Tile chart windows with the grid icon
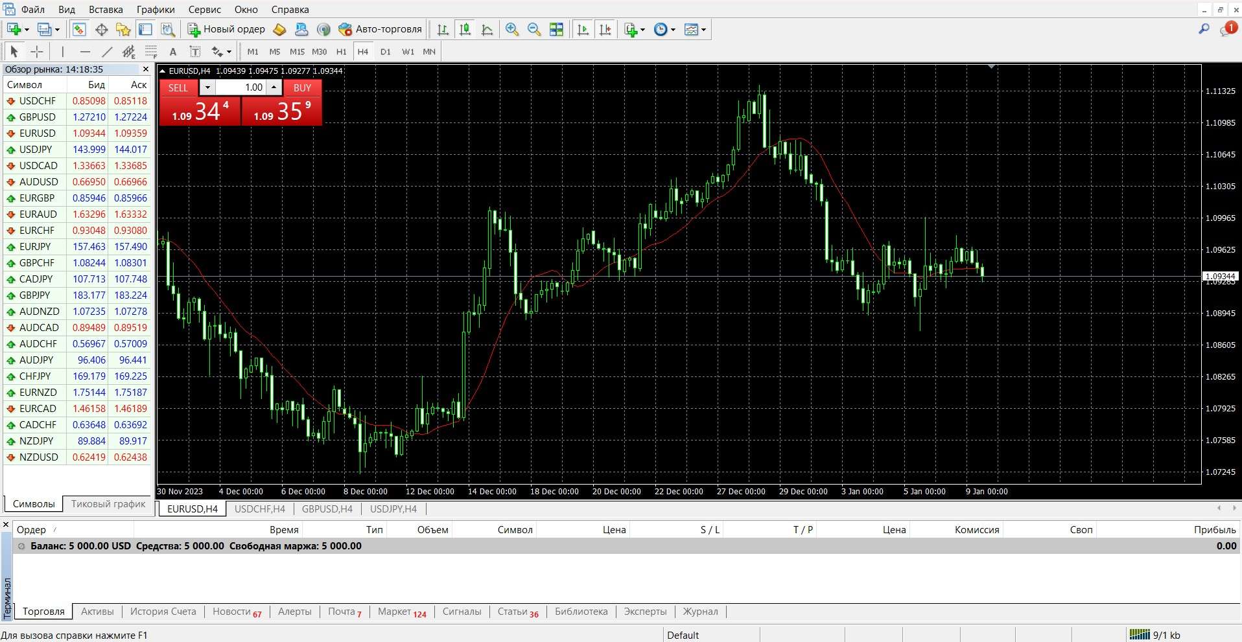1242x642 pixels. click(556, 29)
